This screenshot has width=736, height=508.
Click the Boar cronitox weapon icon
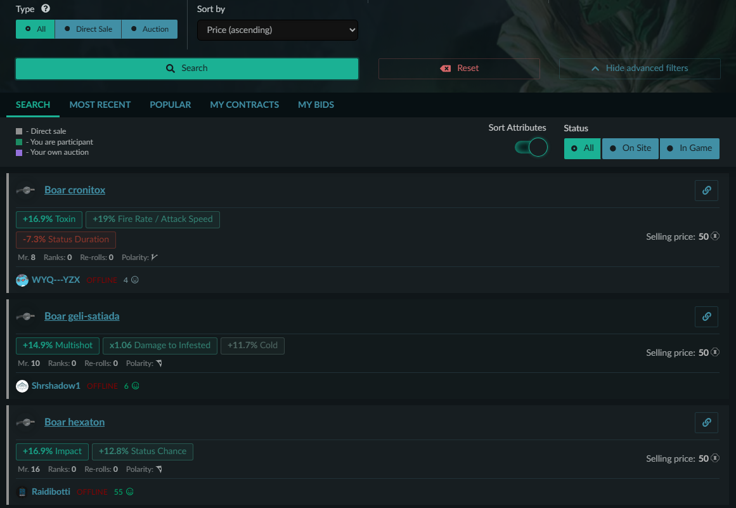26,190
